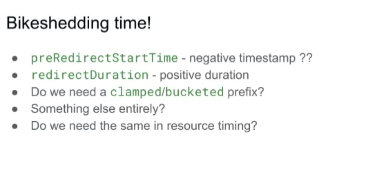The image size is (389, 171).
Task: Select the preRedirectStartTime code text
Action: tap(104, 58)
